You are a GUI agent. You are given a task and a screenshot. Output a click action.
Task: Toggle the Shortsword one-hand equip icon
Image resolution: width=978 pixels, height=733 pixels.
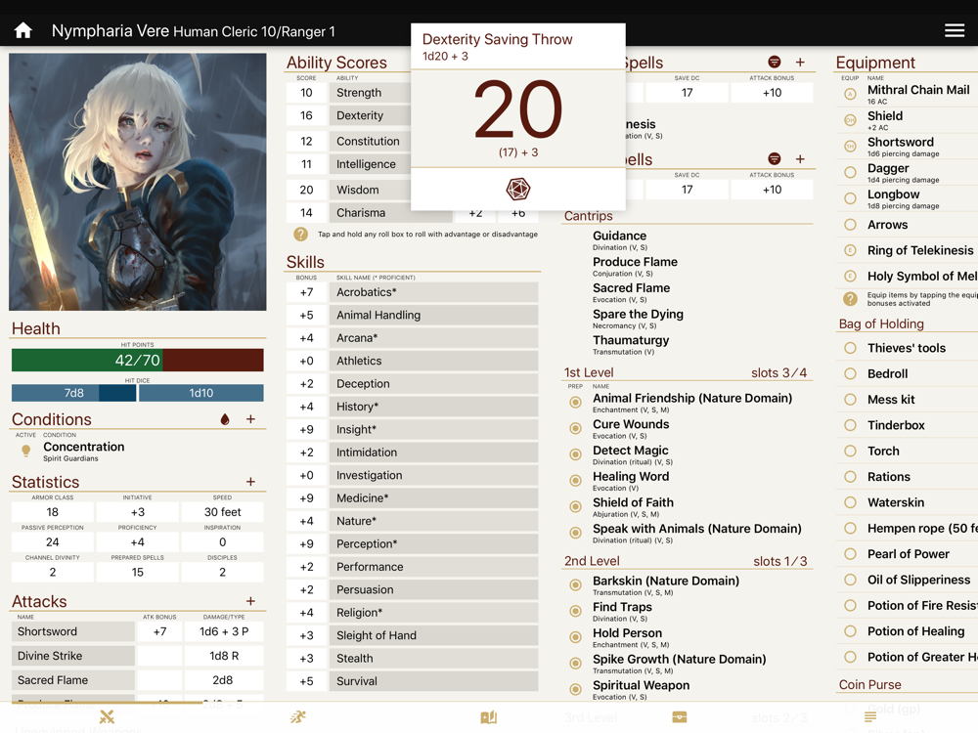click(850, 147)
